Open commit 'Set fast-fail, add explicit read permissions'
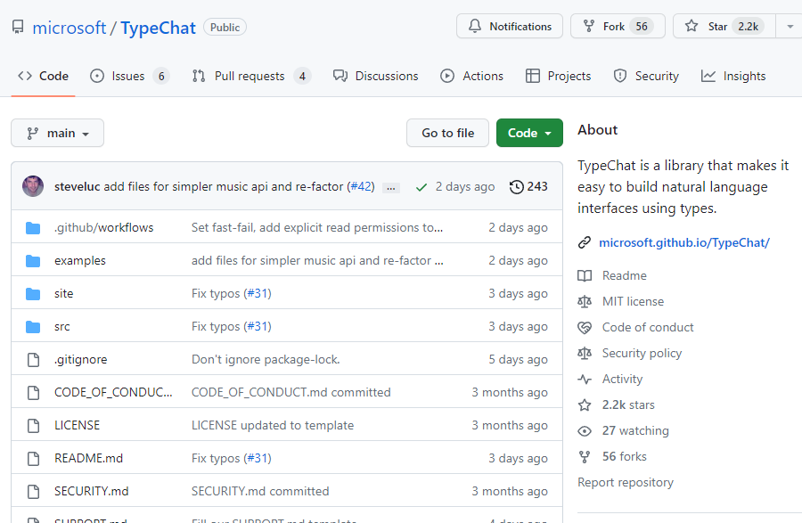The image size is (802, 523). click(x=317, y=227)
